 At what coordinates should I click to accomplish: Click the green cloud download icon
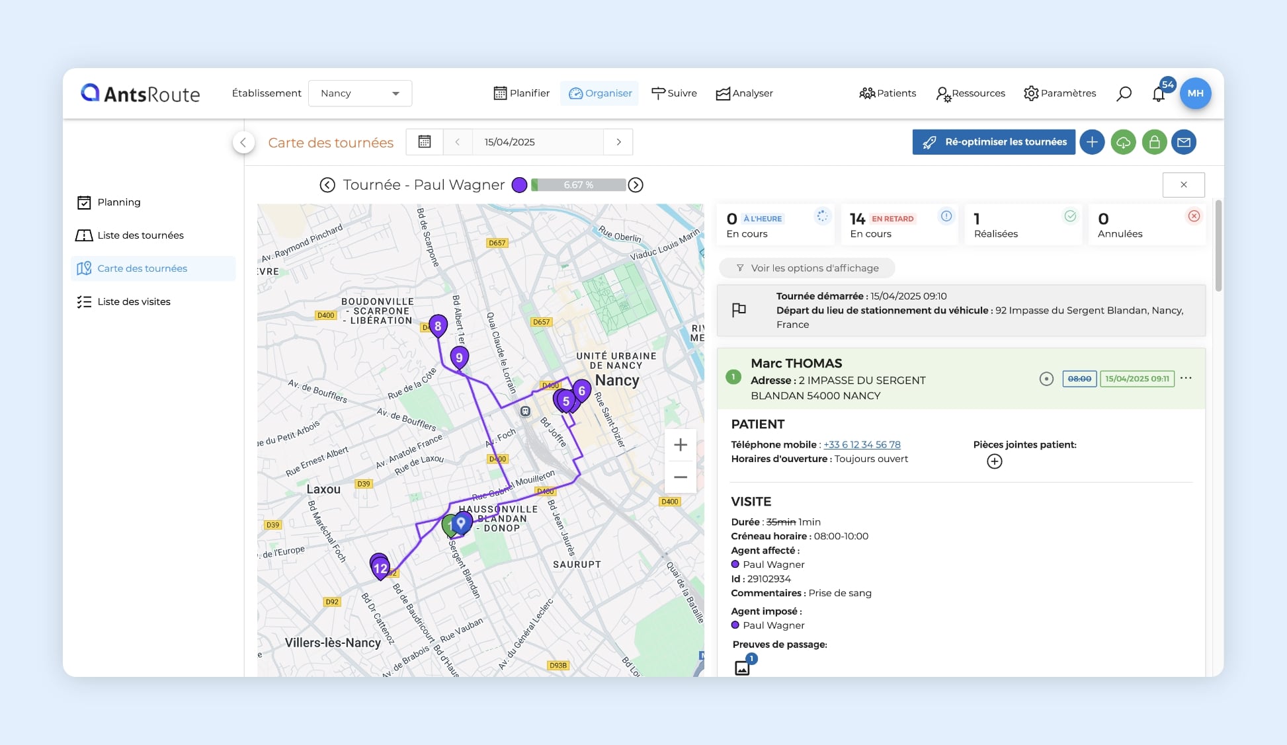(x=1123, y=142)
